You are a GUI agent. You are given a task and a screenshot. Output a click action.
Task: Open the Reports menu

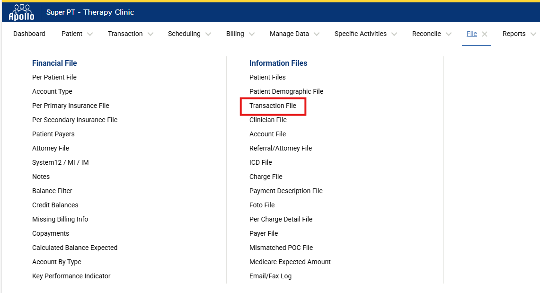click(x=514, y=34)
